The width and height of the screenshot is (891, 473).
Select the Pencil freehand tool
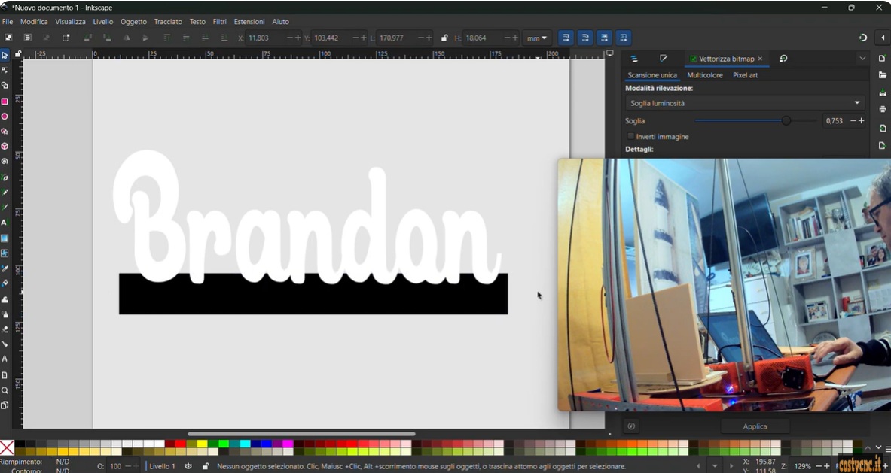pyautogui.click(x=5, y=193)
